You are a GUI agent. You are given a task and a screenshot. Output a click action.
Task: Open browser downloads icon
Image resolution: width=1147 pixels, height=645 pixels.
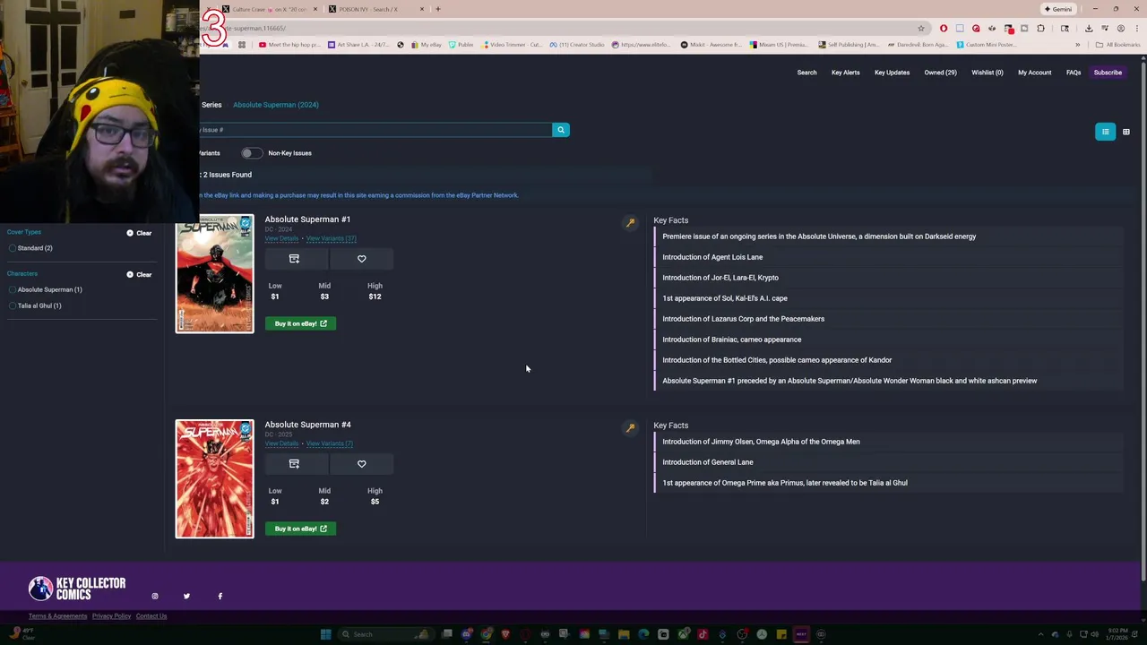[1088, 28]
